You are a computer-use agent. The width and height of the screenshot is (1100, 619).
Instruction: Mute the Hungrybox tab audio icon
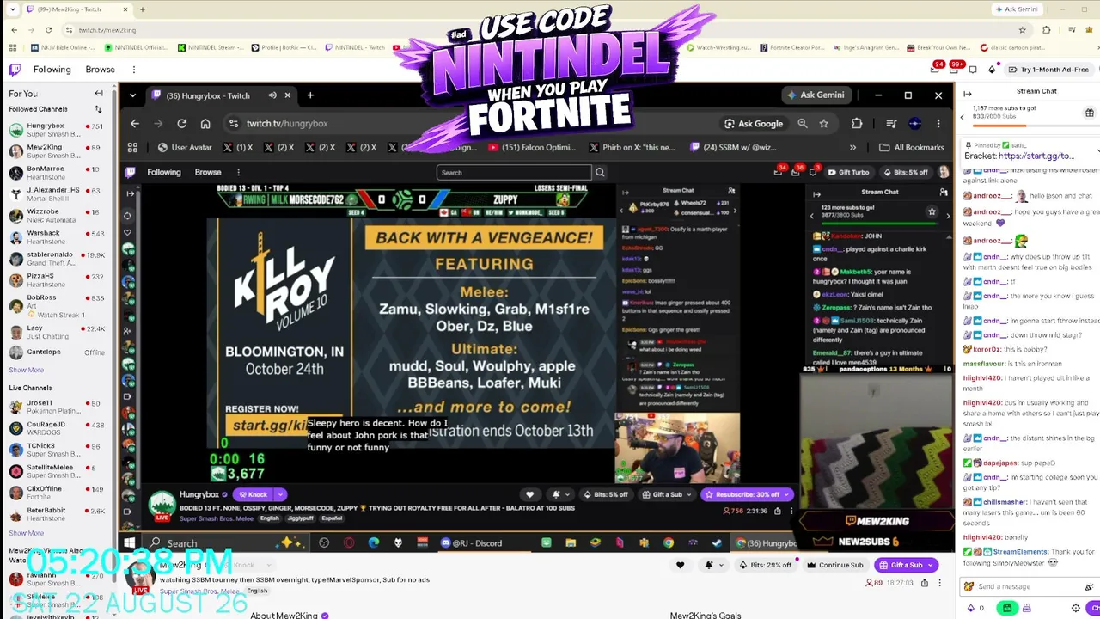click(272, 95)
